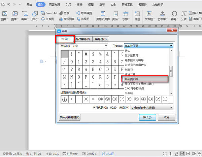The image size is (202, 157).
Task: Click the 未认证 link in status bar
Action: (108, 154)
